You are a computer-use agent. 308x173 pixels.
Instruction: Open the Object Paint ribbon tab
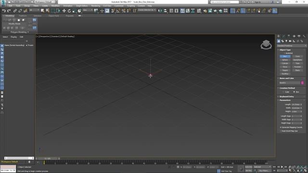(53, 16)
